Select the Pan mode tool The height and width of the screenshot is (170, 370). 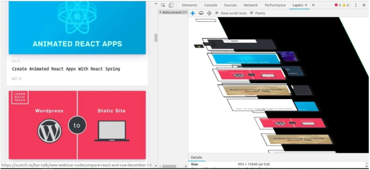[x=192, y=13]
